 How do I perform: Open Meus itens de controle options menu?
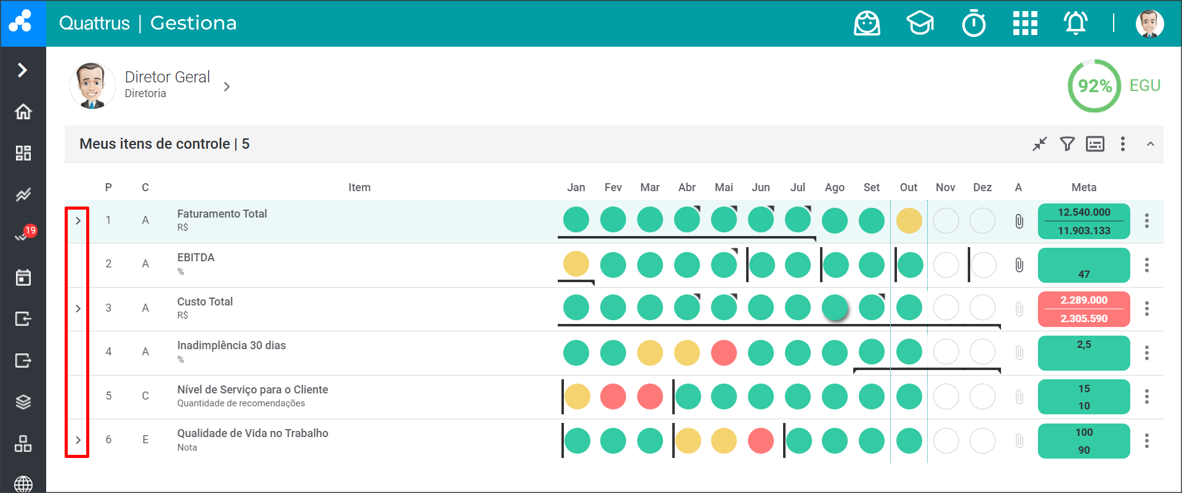tap(1122, 144)
